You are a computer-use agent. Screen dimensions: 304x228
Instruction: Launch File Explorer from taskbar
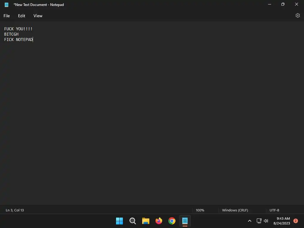click(145, 221)
